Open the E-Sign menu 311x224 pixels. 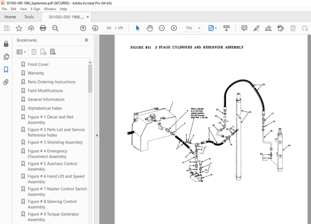pyautogui.click(x=35, y=9)
